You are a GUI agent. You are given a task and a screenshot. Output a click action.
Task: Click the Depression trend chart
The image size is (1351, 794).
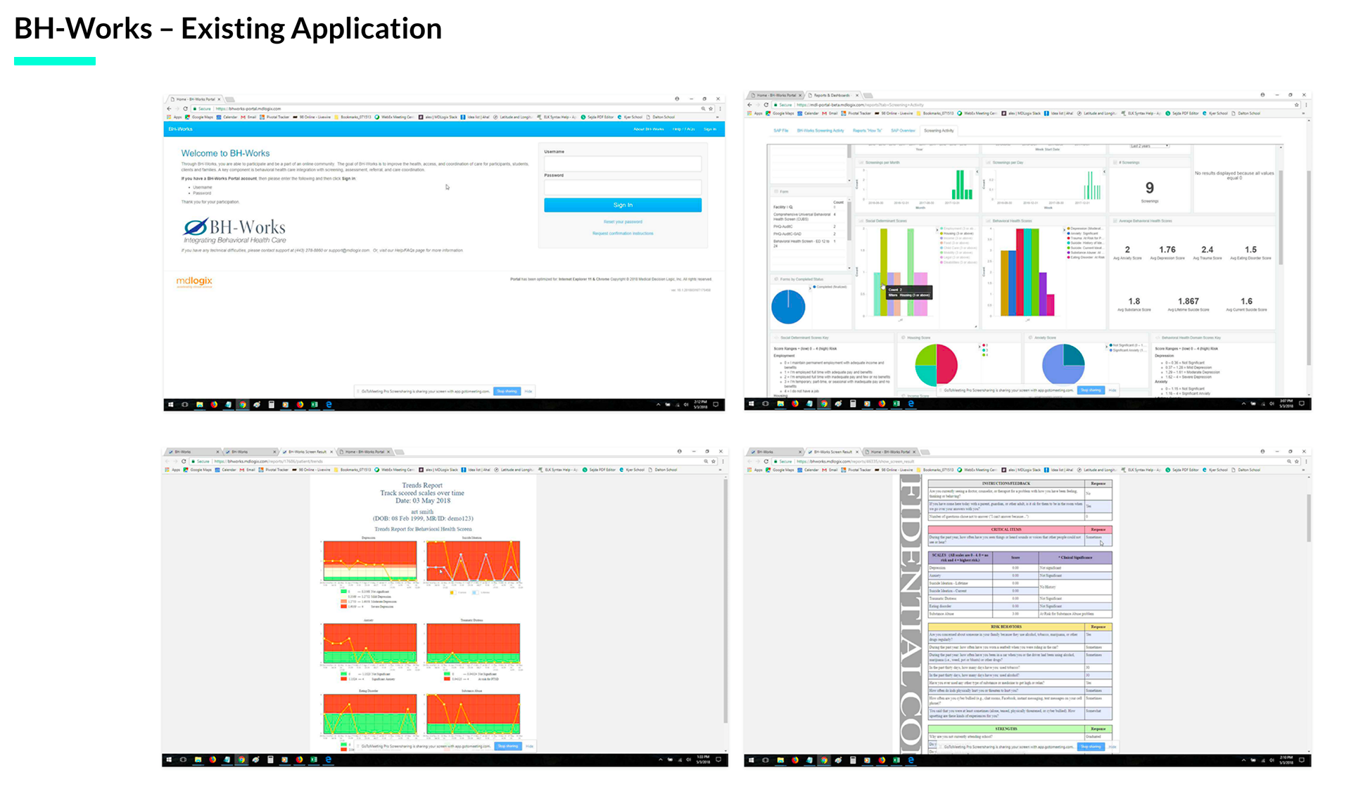[x=370, y=561]
